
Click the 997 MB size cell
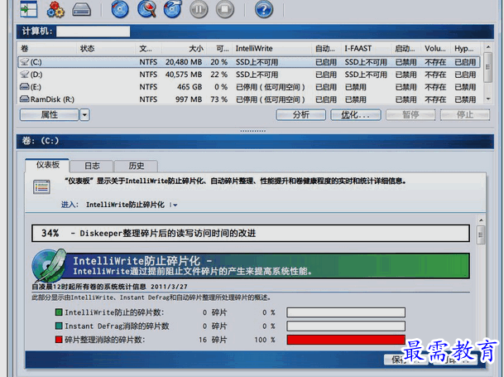pos(189,99)
